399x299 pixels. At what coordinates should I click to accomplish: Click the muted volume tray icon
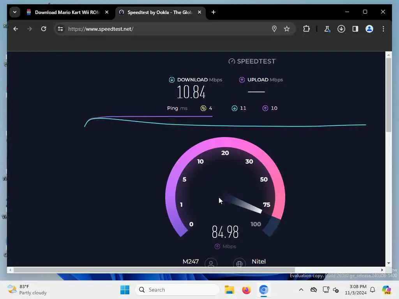pos(336,290)
